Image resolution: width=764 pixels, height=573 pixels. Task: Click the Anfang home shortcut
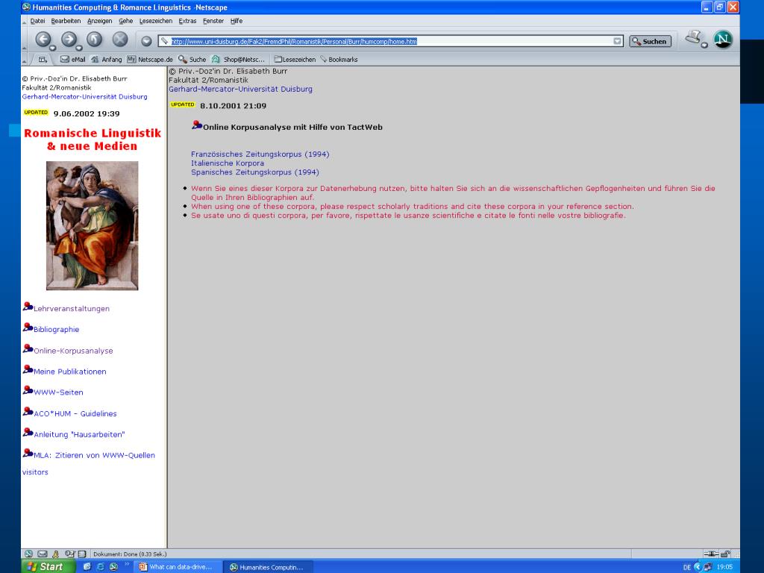coord(106,60)
